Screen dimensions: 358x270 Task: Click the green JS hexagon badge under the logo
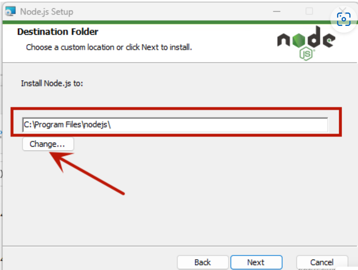click(307, 54)
